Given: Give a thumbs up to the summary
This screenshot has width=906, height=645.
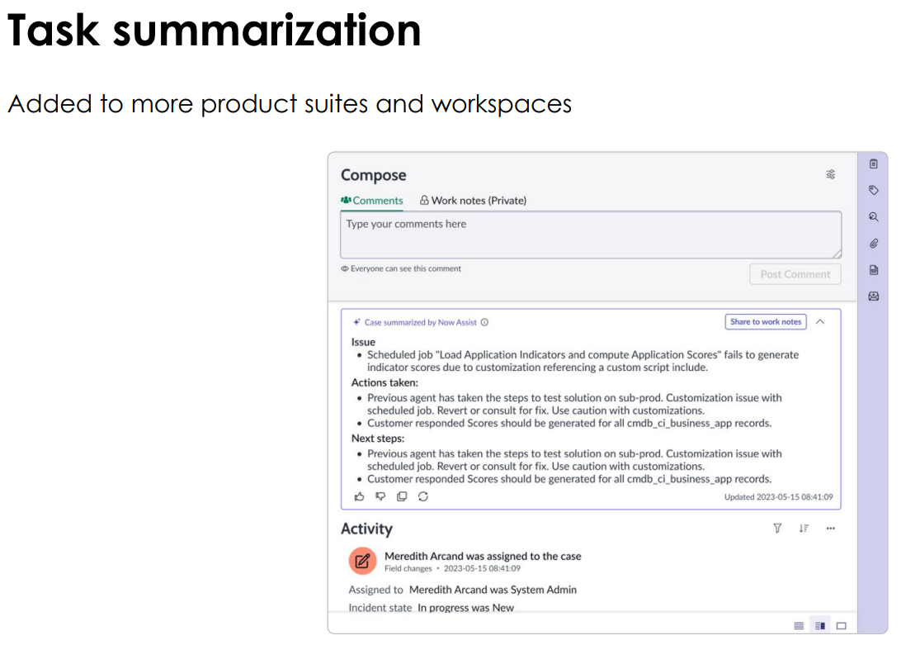Looking at the screenshot, I should tap(359, 496).
